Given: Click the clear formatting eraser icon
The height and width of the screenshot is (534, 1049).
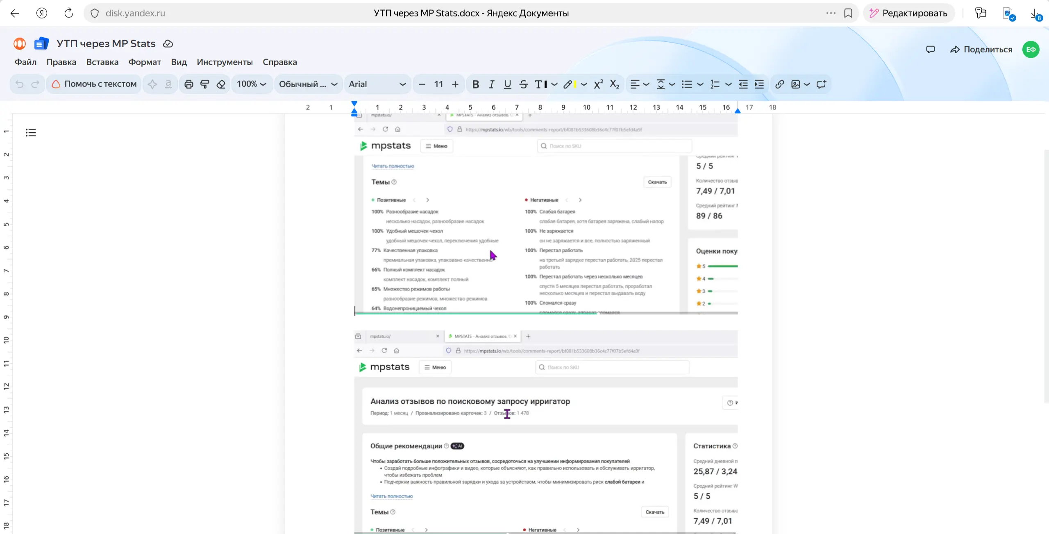Looking at the screenshot, I should pyautogui.click(x=221, y=84).
